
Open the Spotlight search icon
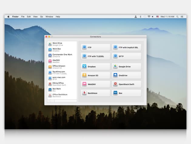pyautogui.click(x=178, y=16)
